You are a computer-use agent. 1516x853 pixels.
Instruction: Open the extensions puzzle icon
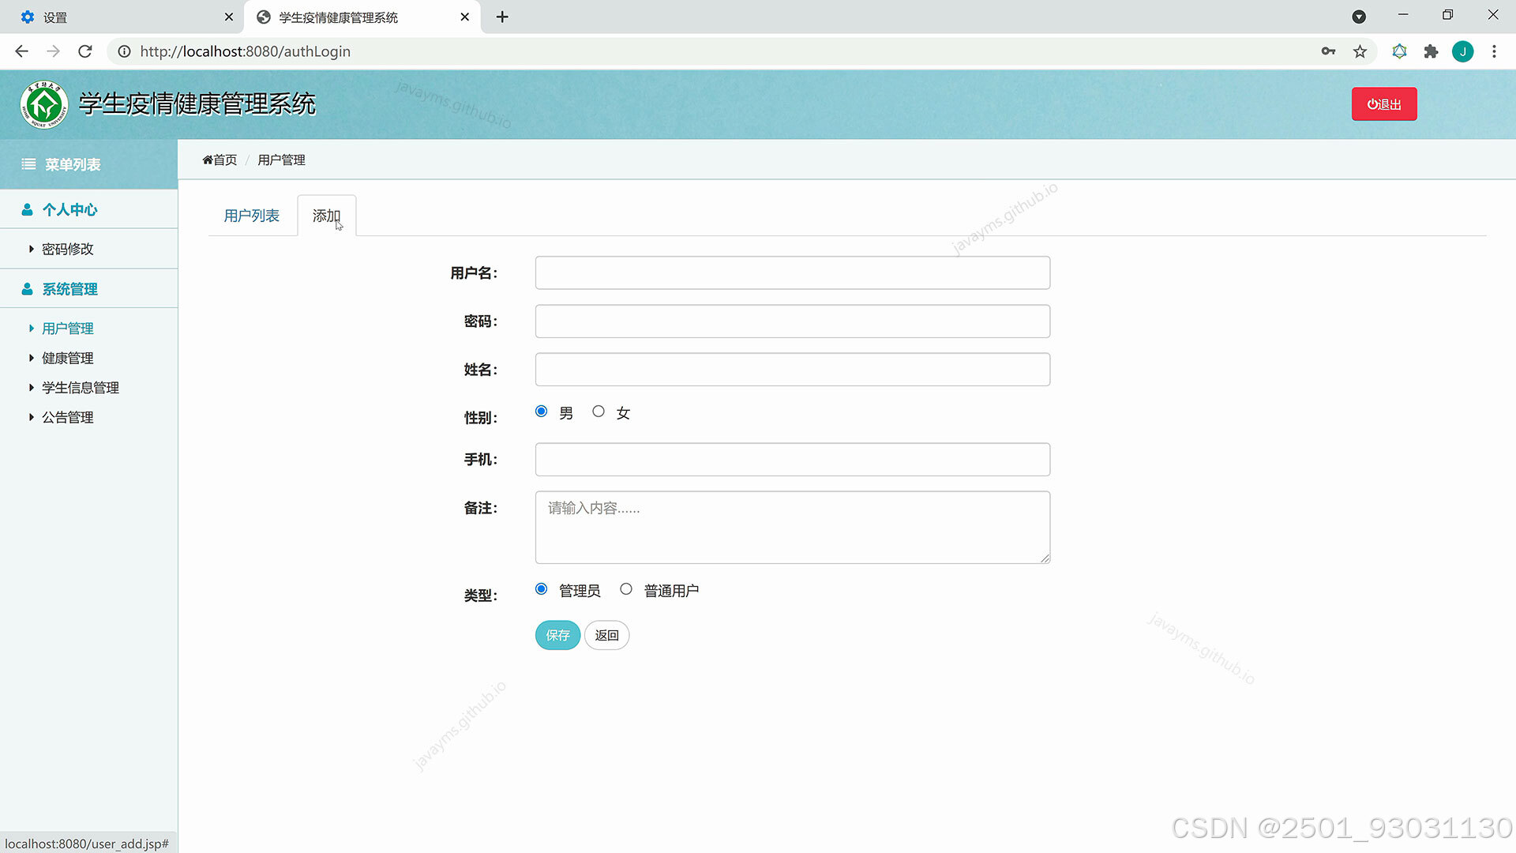click(1431, 51)
